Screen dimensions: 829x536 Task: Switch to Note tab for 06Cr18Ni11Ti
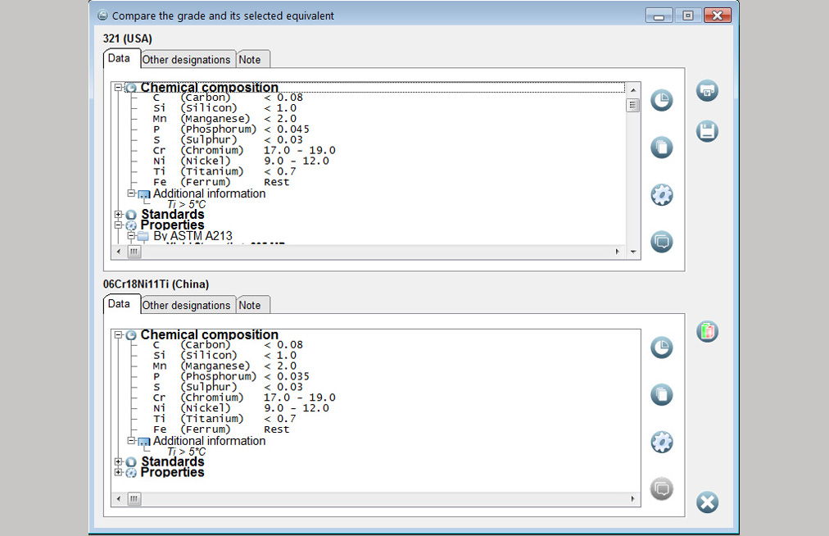250,306
